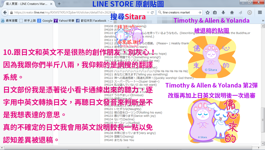Open the '新手上路' bookmark
Viewport: 265px width, 150px height.
[x=27, y=21]
